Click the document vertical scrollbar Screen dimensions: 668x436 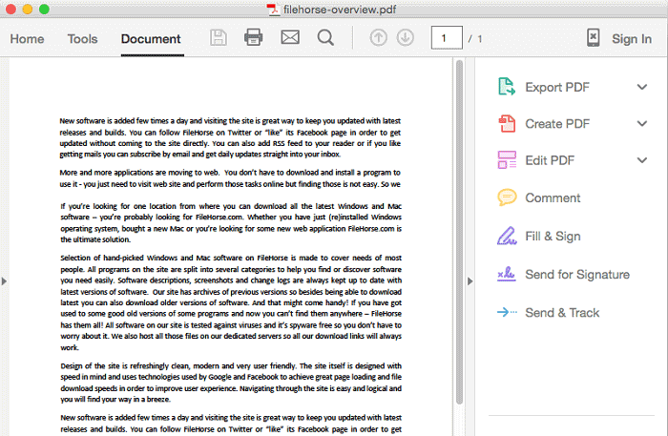click(x=458, y=239)
